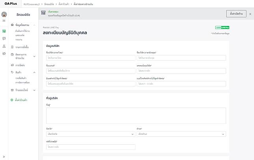Select การจัดส่ง in the sidebar
This screenshot has height=160, width=254.
[21, 65]
